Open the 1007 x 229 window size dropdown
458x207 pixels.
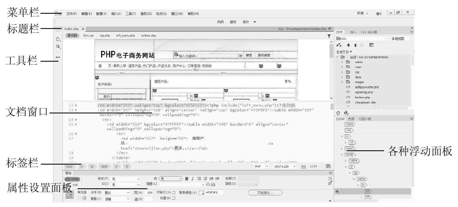pos(285,166)
